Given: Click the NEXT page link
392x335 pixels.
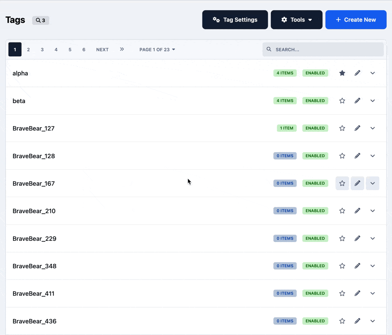Looking at the screenshot, I should [102, 49].
